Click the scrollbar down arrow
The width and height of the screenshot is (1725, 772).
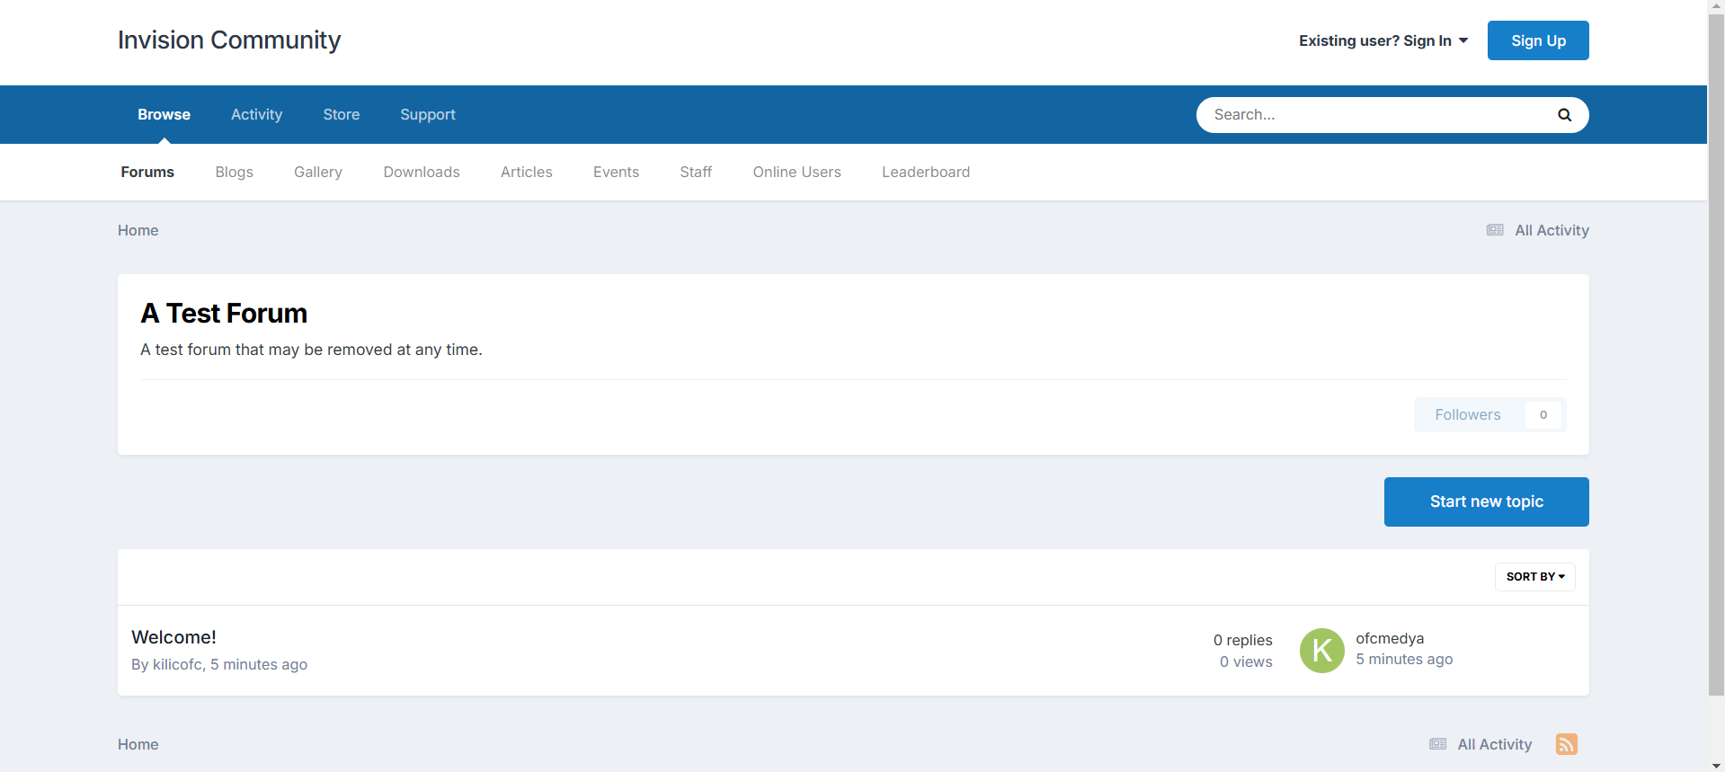[x=1716, y=765]
